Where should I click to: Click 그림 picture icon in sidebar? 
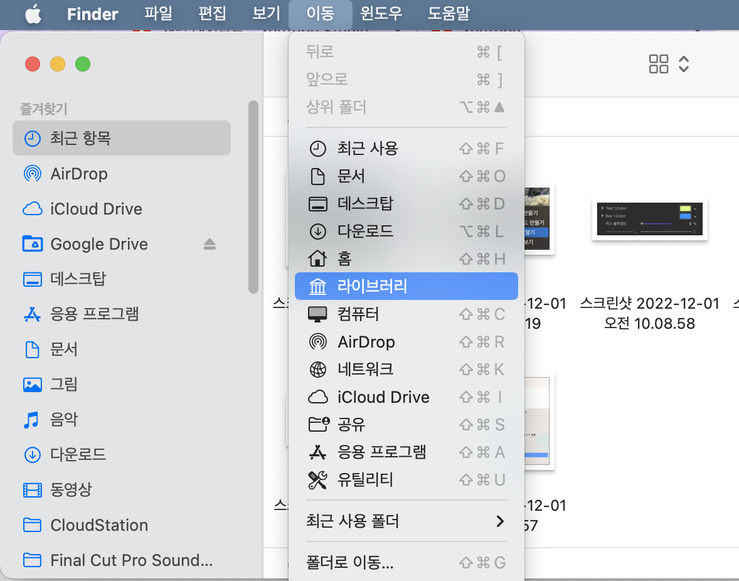[33, 385]
